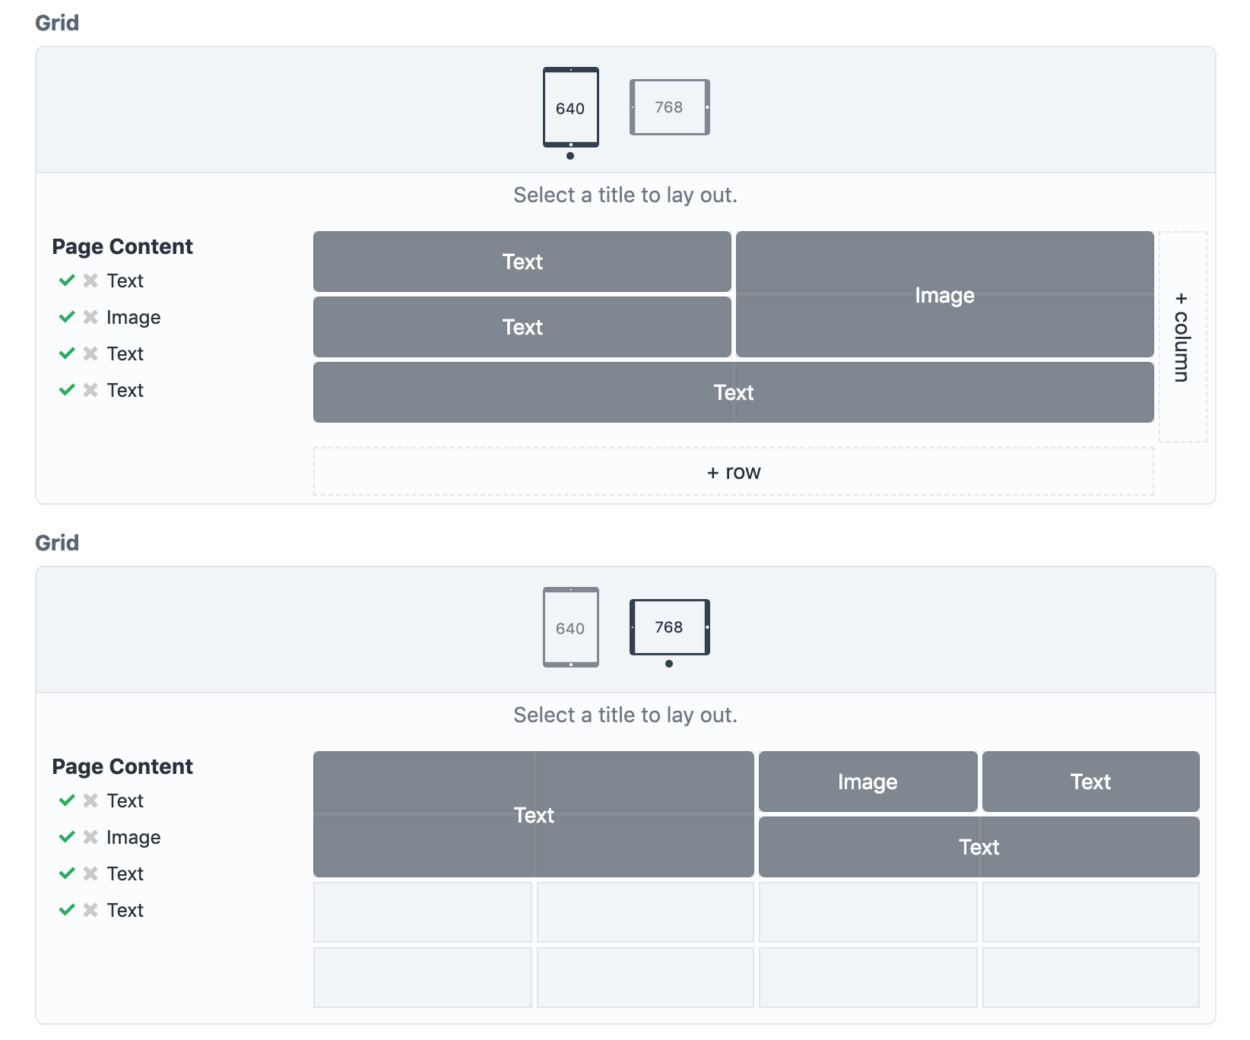Click gray X on second Text row, lower list
This screenshot has height=1040, width=1250.
(90, 874)
